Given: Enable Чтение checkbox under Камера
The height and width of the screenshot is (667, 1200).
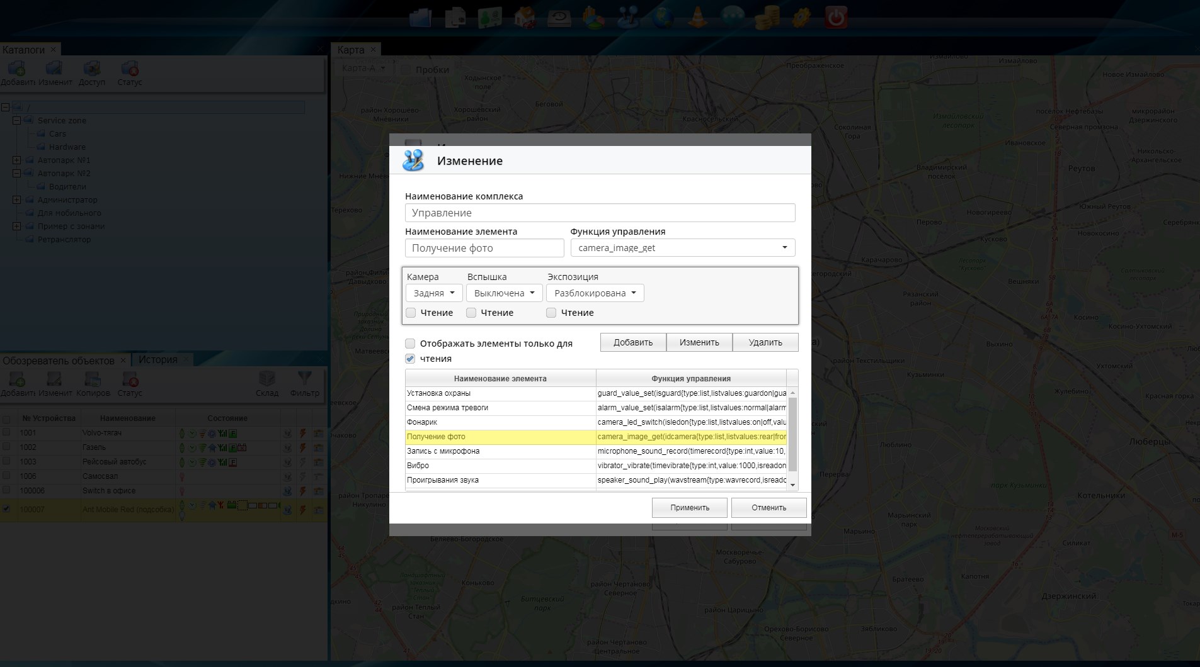Looking at the screenshot, I should pyautogui.click(x=411, y=313).
